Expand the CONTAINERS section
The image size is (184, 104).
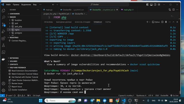point(8,14)
